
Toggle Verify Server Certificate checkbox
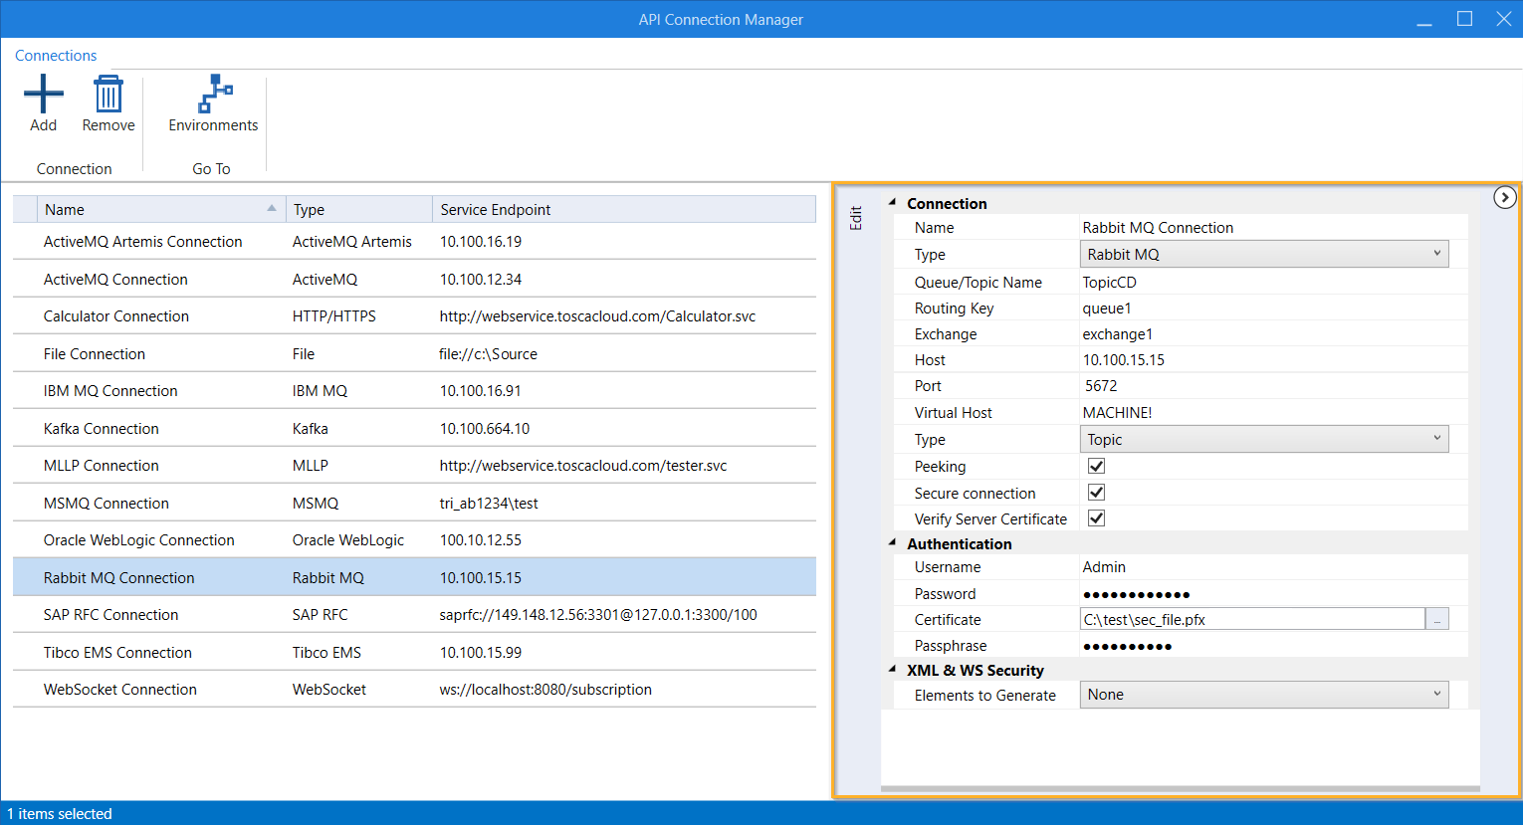(1096, 518)
